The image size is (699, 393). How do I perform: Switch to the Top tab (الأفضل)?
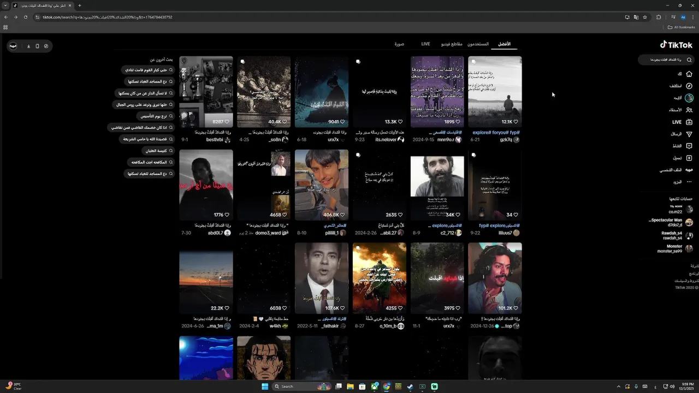tap(505, 44)
